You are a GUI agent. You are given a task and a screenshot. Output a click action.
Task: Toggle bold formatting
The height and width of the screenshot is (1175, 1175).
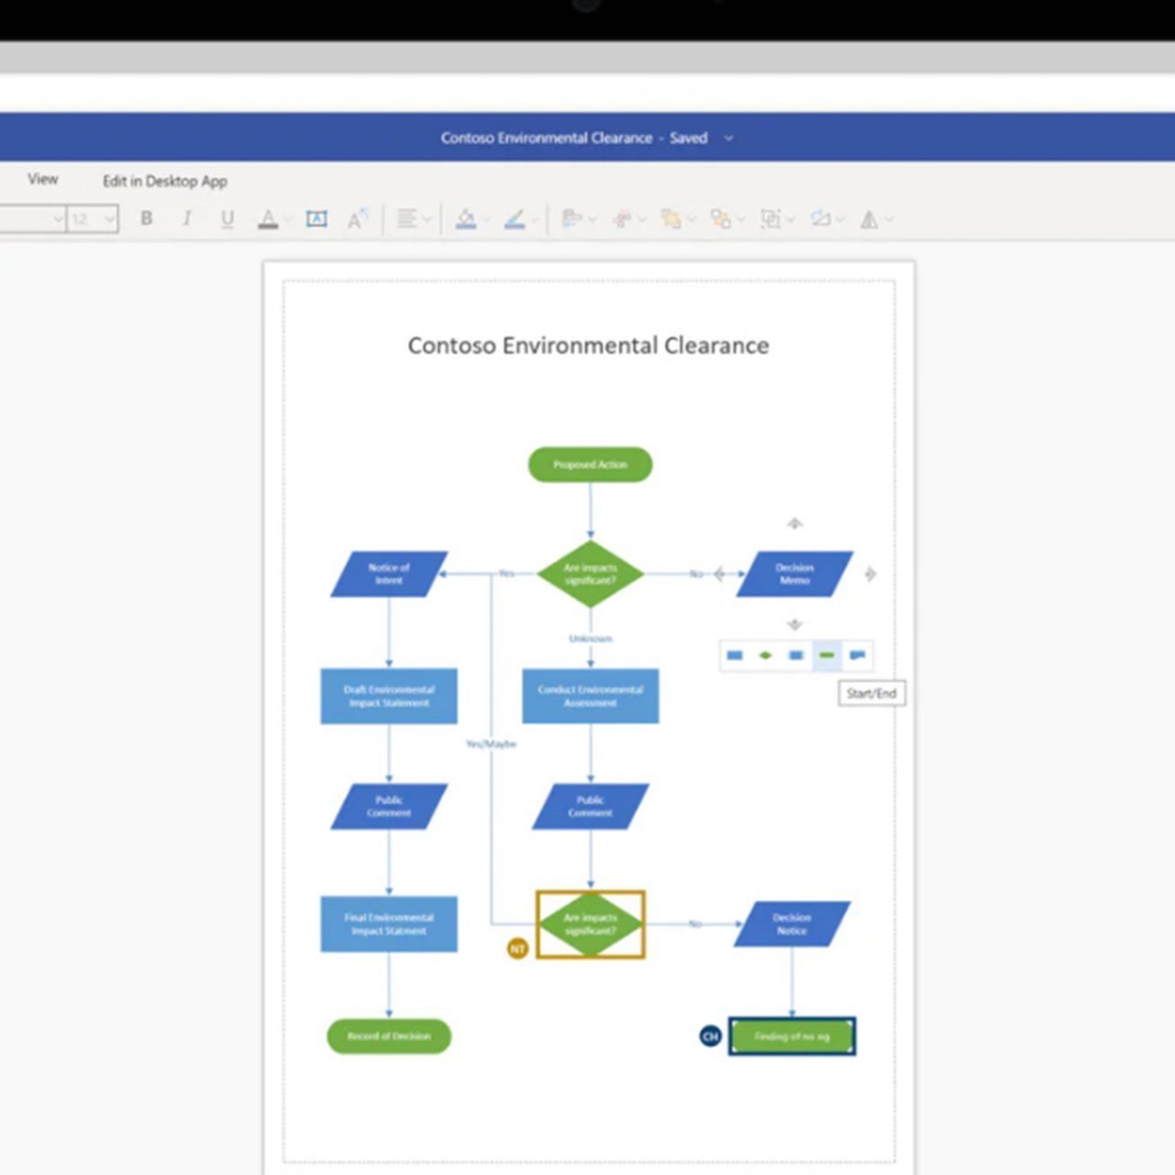[x=146, y=219]
